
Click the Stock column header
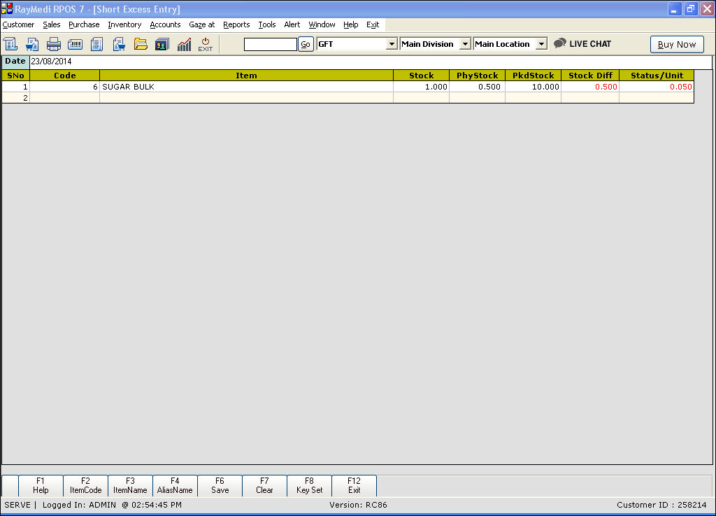coord(421,76)
